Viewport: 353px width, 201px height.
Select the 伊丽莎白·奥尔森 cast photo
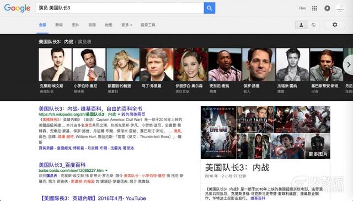[x=191, y=64]
